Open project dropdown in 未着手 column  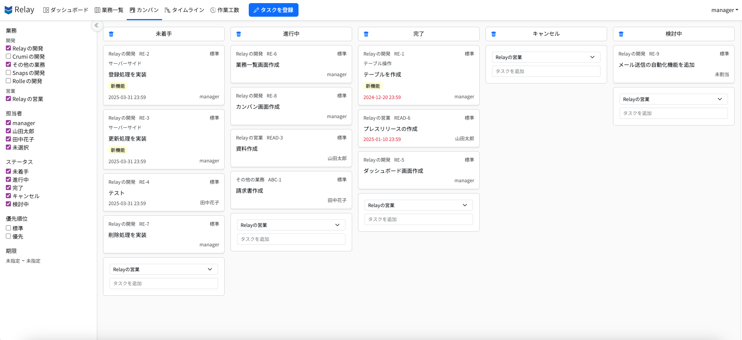pyautogui.click(x=163, y=269)
